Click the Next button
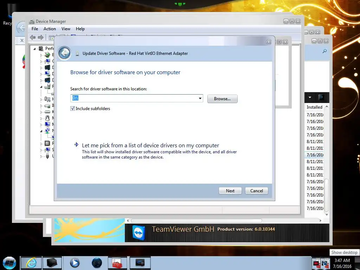 pos(230,191)
